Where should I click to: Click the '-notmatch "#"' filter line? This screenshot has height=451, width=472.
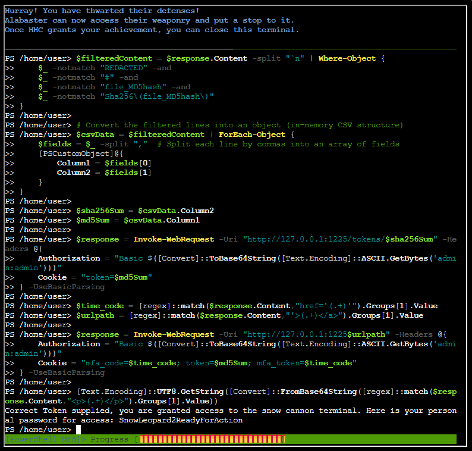(88, 77)
